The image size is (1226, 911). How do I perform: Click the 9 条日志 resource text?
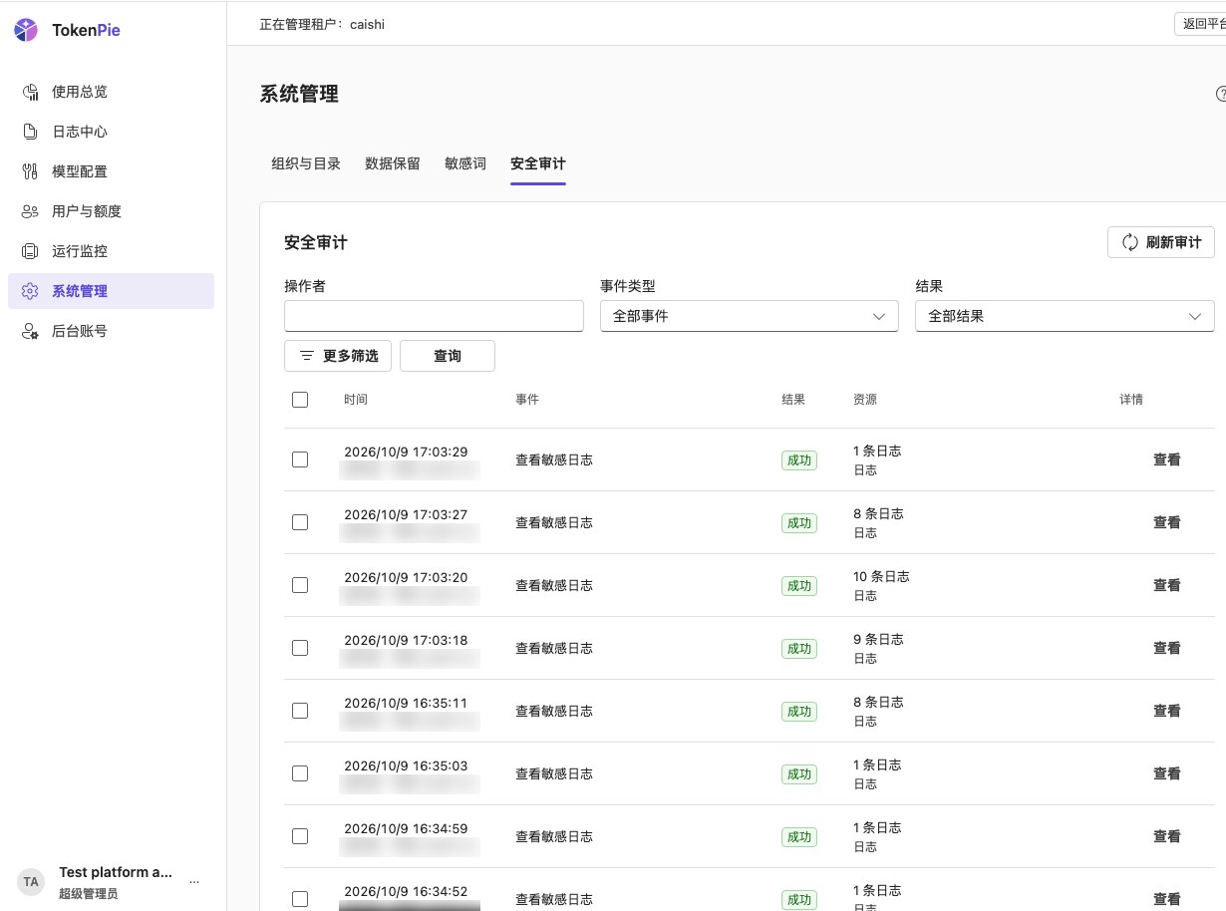tap(878, 639)
